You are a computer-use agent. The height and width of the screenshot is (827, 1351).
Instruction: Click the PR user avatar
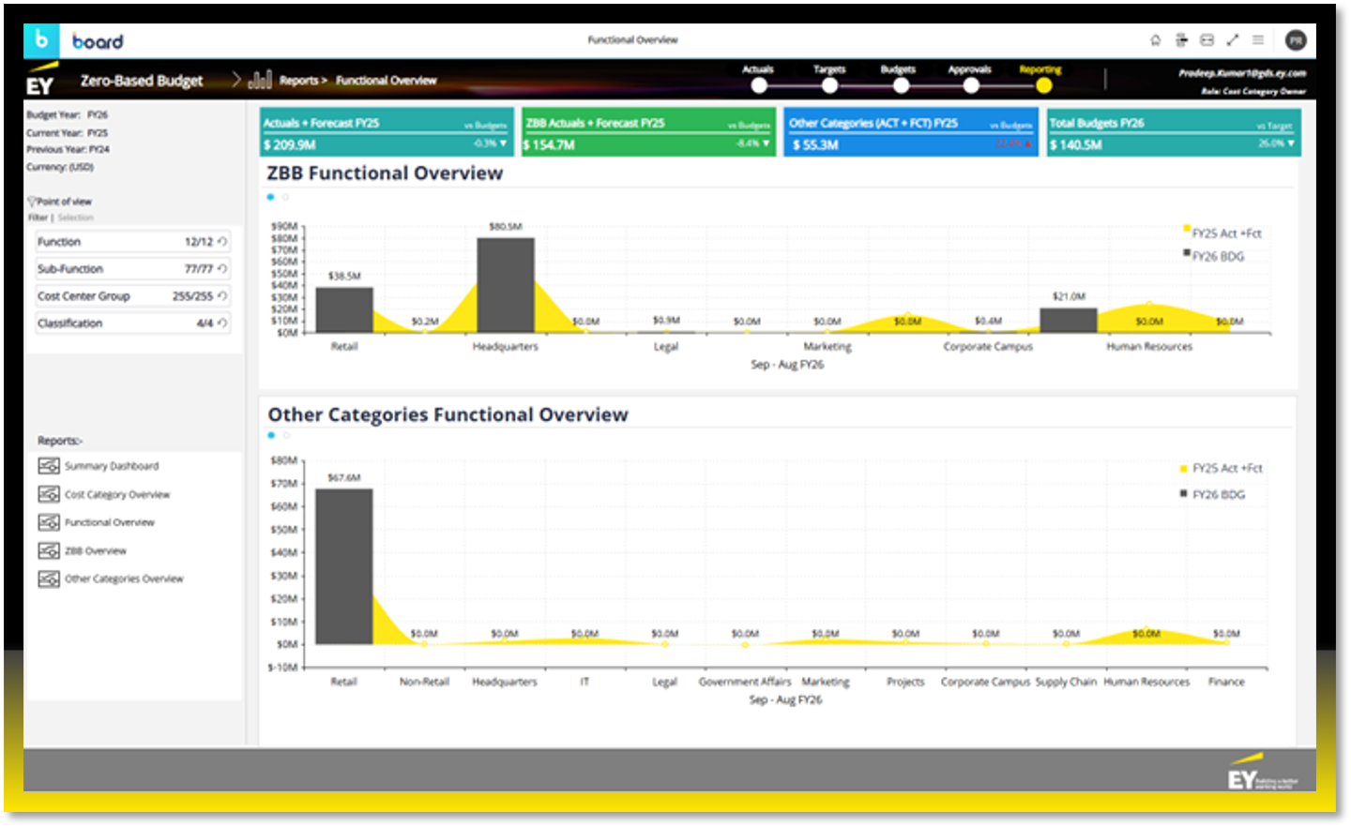click(x=1296, y=40)
